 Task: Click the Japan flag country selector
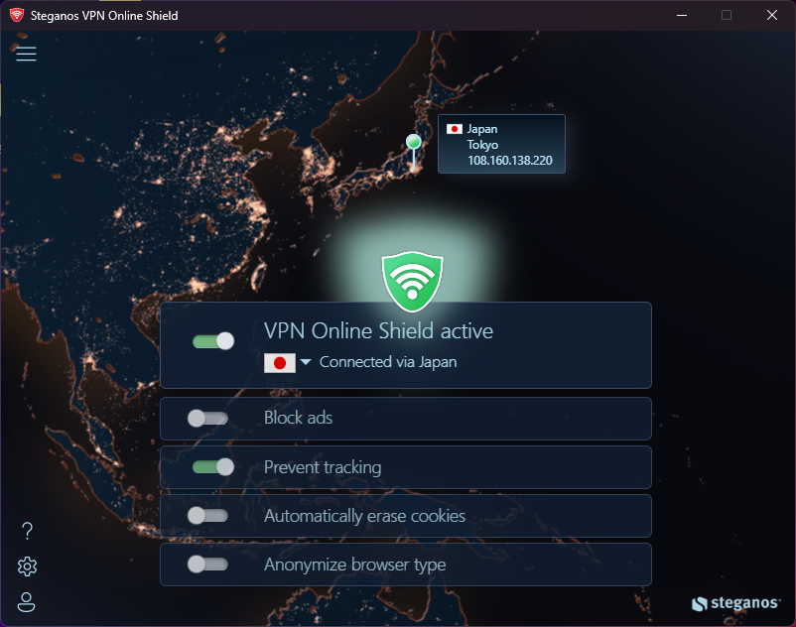tap(280, 363)
